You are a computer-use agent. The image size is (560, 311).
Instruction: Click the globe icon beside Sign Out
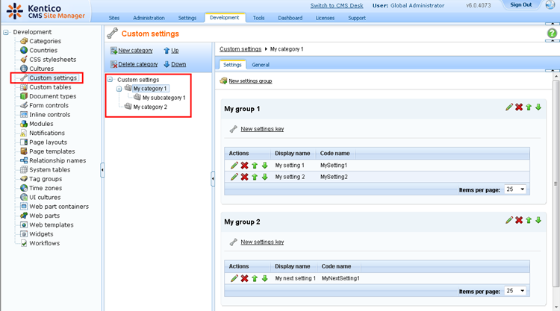550,4
